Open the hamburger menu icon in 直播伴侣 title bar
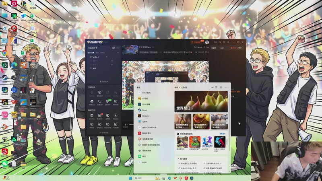This screenshot has height=181, width=322. [228, 42]
